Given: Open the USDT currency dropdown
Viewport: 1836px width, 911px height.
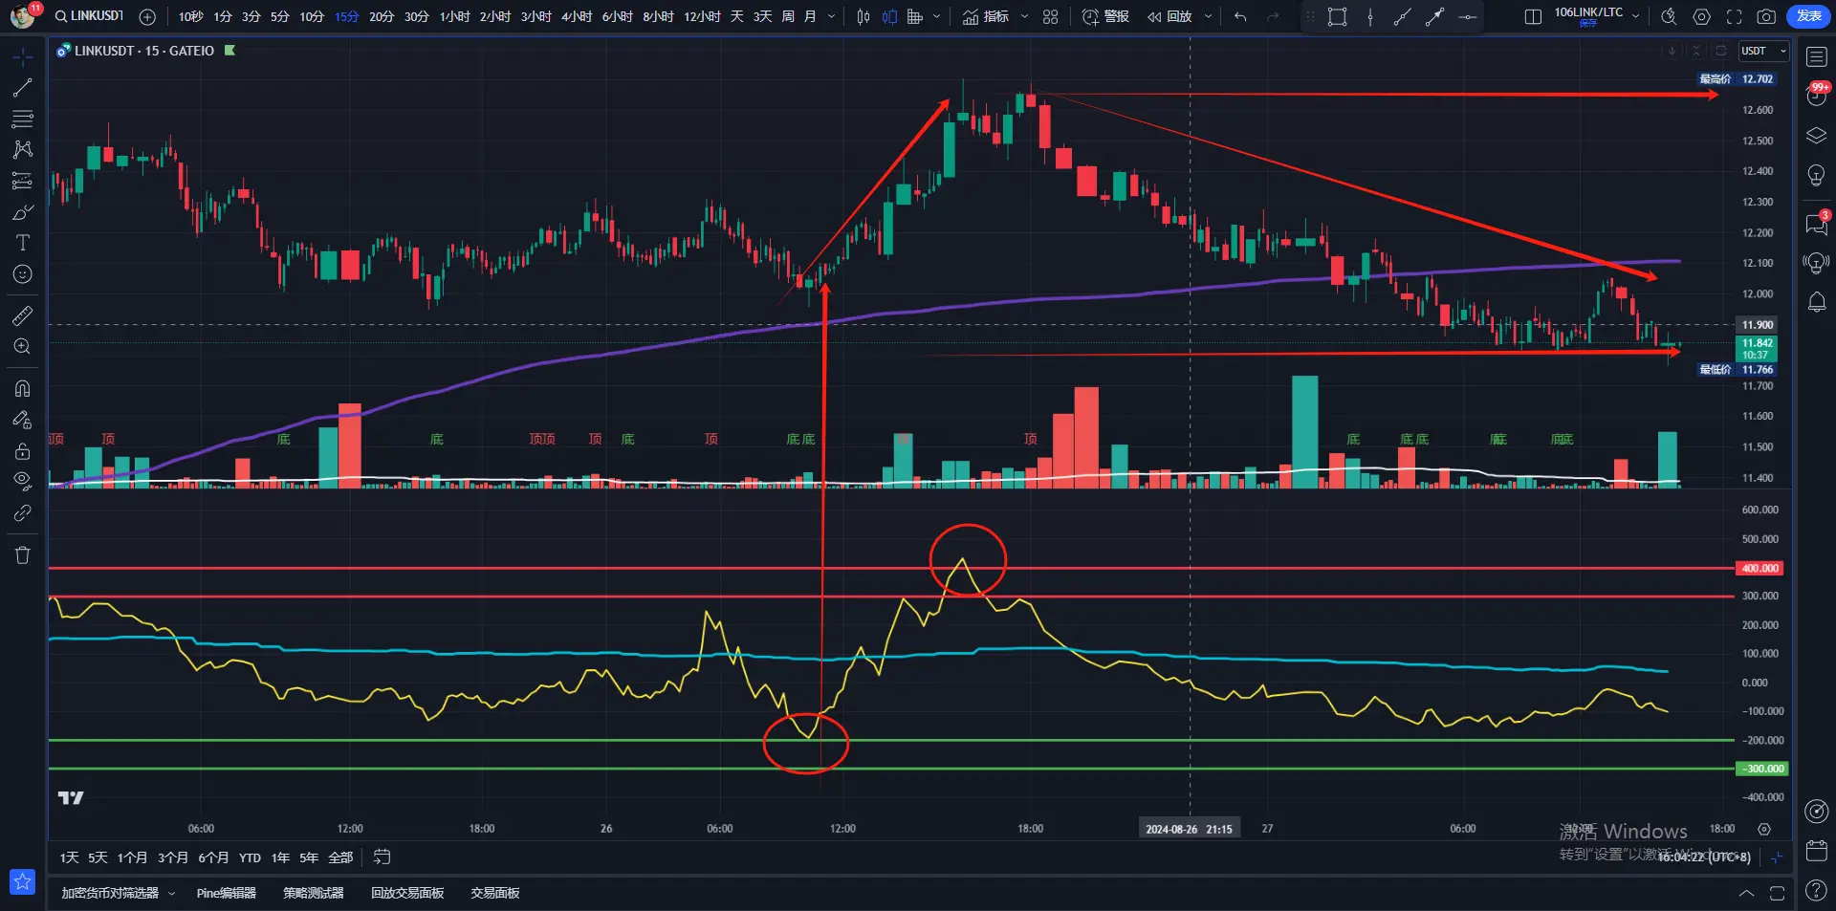Looking at the screenshot, I should pos(1763,51).
